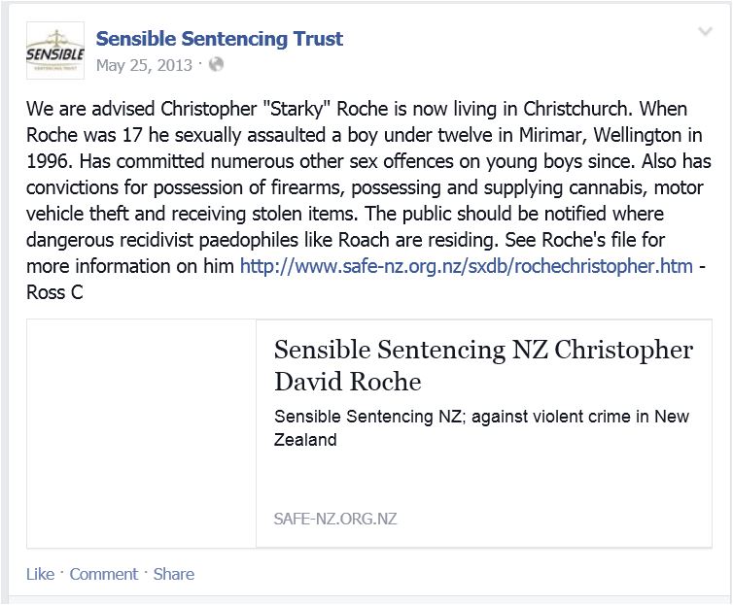
Task: Click the globe public-visibility icon
Action: click(x=216, y=66)
